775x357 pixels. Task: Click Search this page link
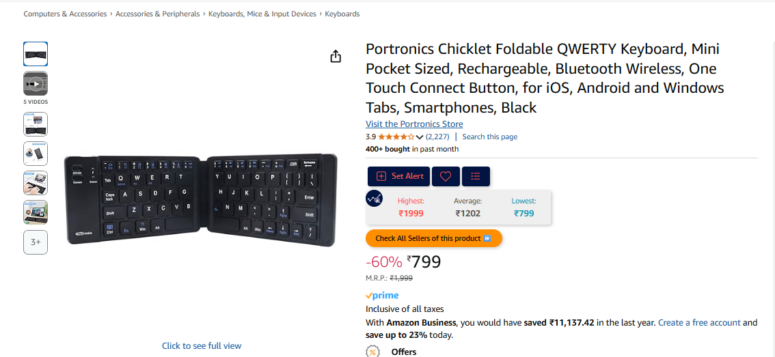[490, 137]
